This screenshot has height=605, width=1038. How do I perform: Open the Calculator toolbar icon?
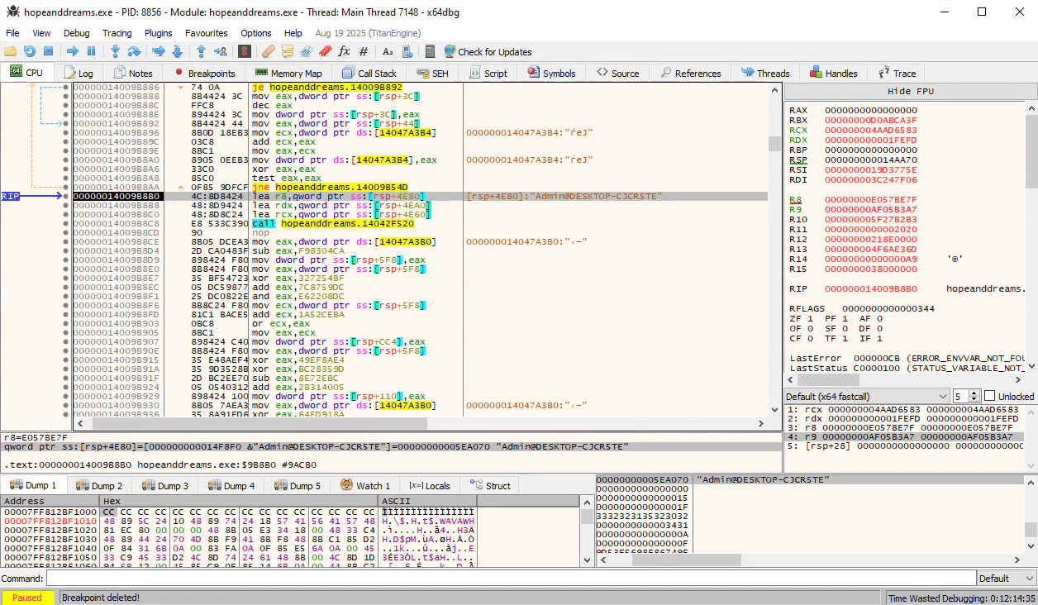[430, 51]
